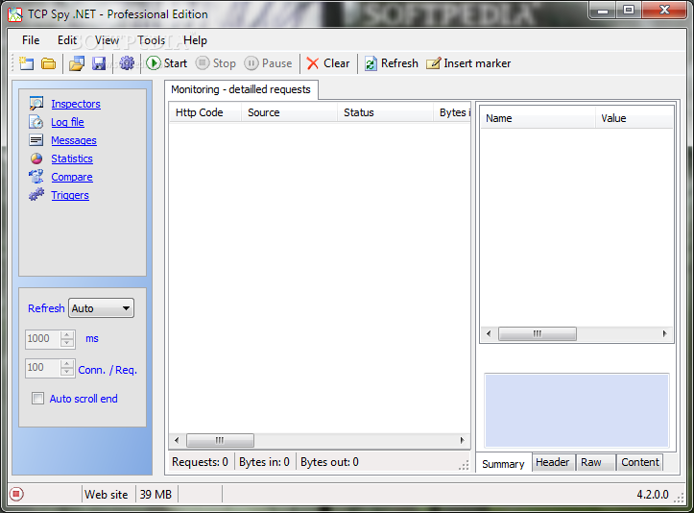Click the requests list scroll right arrow

click(462, 440)
